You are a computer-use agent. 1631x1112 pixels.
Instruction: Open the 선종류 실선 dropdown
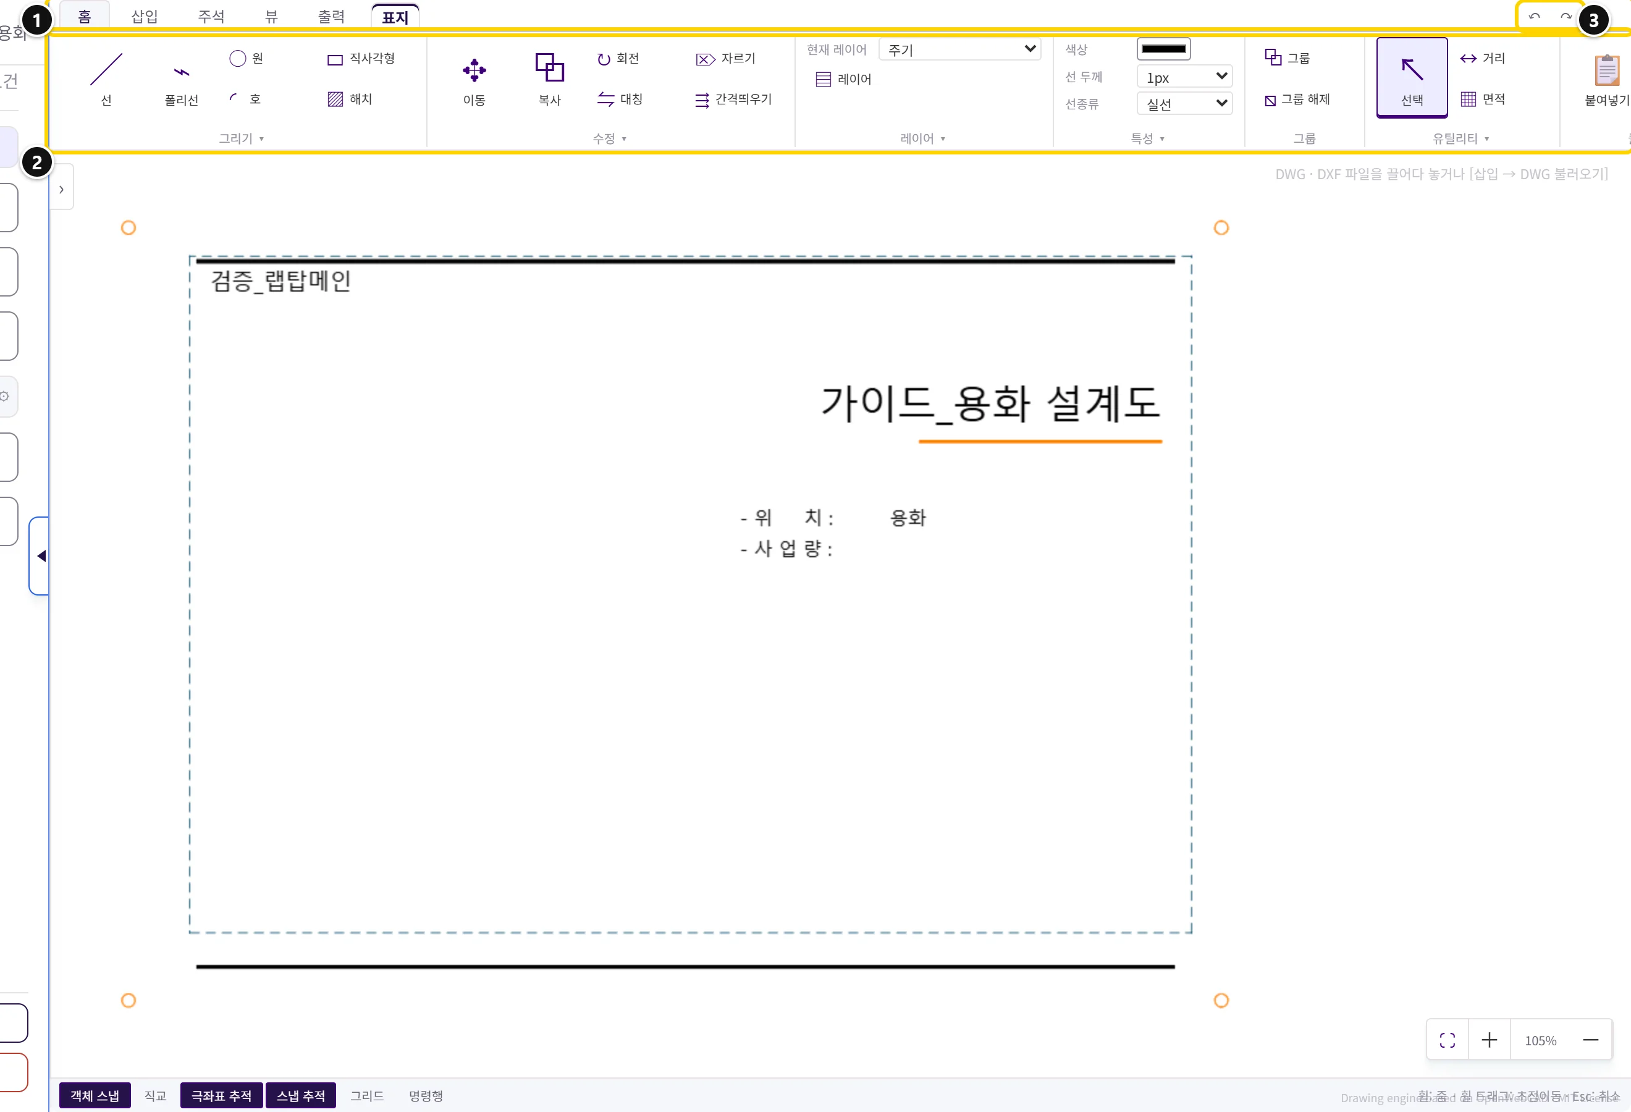1184,104
